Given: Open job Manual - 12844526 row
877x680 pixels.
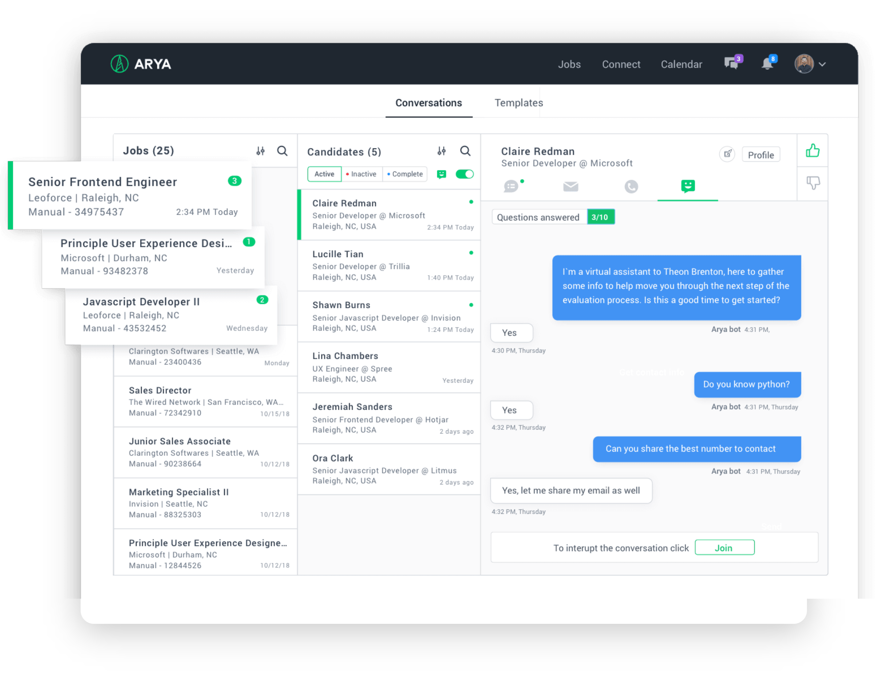Looking at the screenshot, I should [x=206, y=552].
